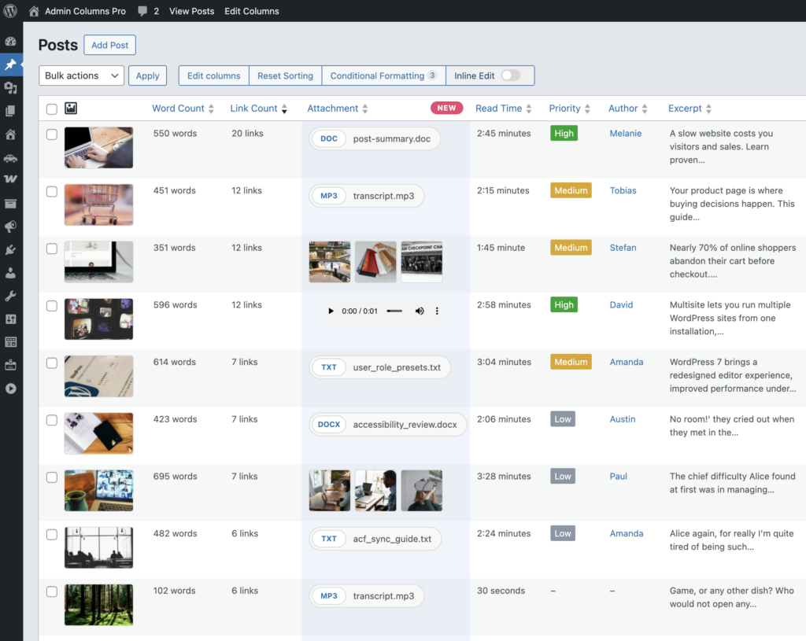Check the box for the 550 words post

[52, 134]
